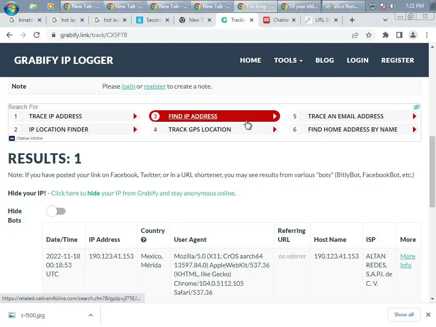
Task: Click the scrollbar up arrow
Action: (432, 47)
